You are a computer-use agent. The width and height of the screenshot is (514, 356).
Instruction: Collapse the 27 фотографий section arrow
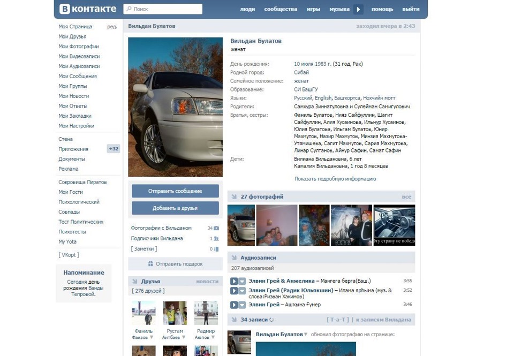coord(234,196)
